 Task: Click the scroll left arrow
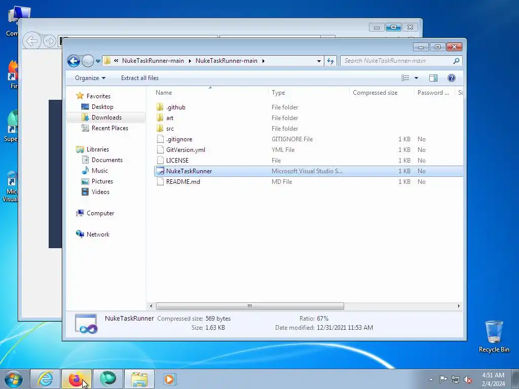[x=151, y=306]
